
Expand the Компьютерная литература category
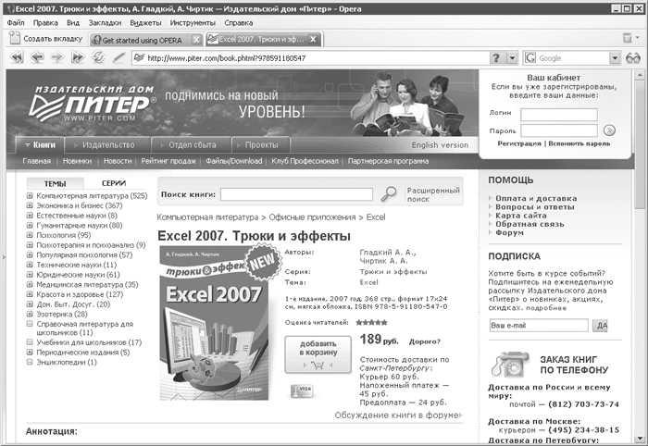pos(31,196)
